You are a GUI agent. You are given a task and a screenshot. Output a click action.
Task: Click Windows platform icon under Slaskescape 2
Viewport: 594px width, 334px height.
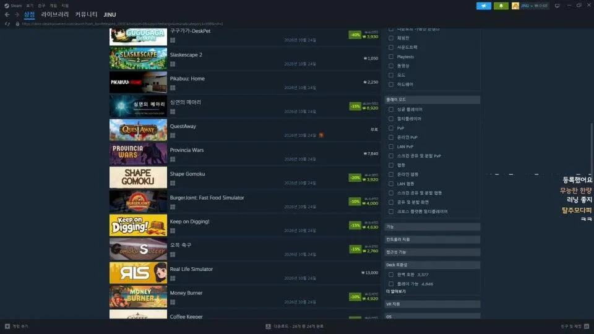pyautogui.click(x=173, y=64)
